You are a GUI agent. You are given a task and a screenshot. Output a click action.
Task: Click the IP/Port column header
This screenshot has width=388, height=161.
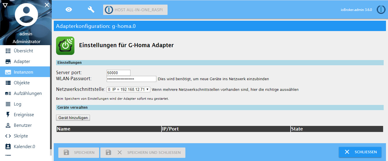coord(226,129)
